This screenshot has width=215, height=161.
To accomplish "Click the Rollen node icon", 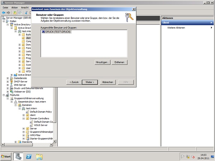I will [x=8, y=21].
